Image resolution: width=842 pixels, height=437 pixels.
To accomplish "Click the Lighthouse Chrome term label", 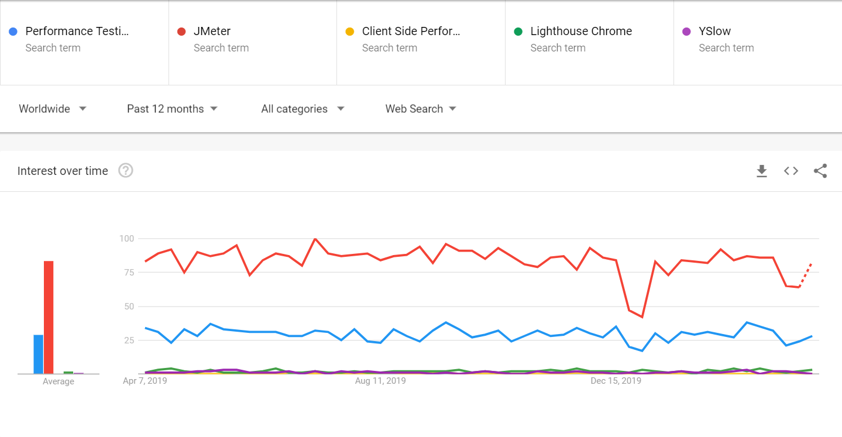I will pyautogui.click(x=580, y=31).
